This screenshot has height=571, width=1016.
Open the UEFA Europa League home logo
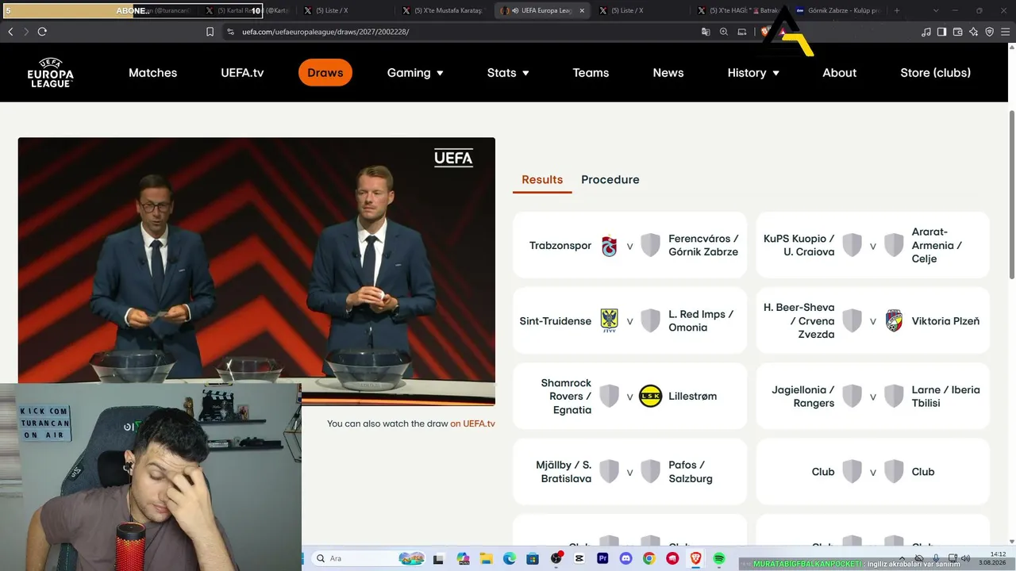tap(50, 72)
